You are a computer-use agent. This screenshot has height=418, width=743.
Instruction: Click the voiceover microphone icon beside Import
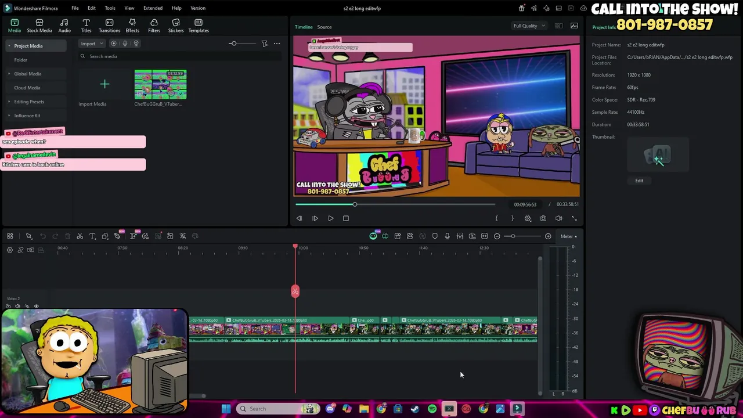click(125, 44)
